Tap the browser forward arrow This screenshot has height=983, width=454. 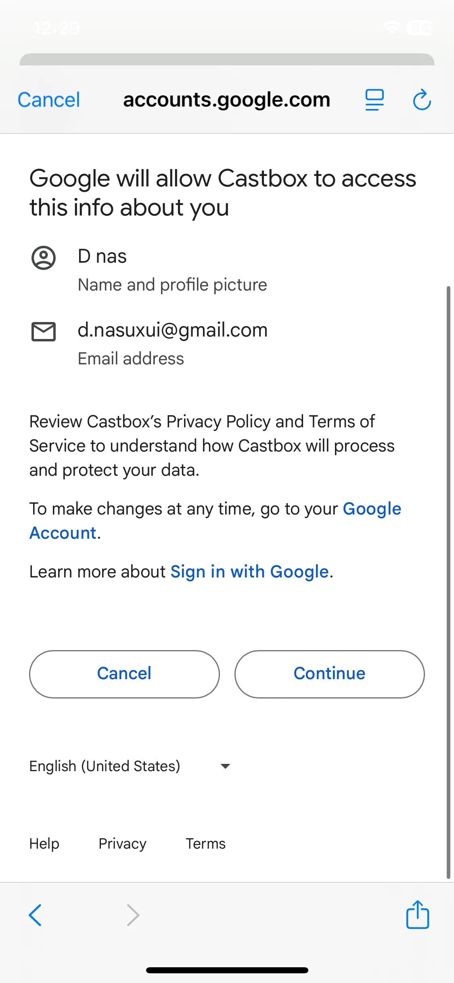[x=133, y=915]
